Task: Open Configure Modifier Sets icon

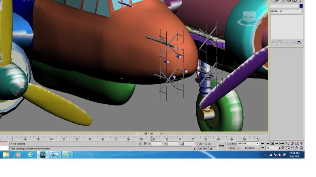Action: [299, 42]
